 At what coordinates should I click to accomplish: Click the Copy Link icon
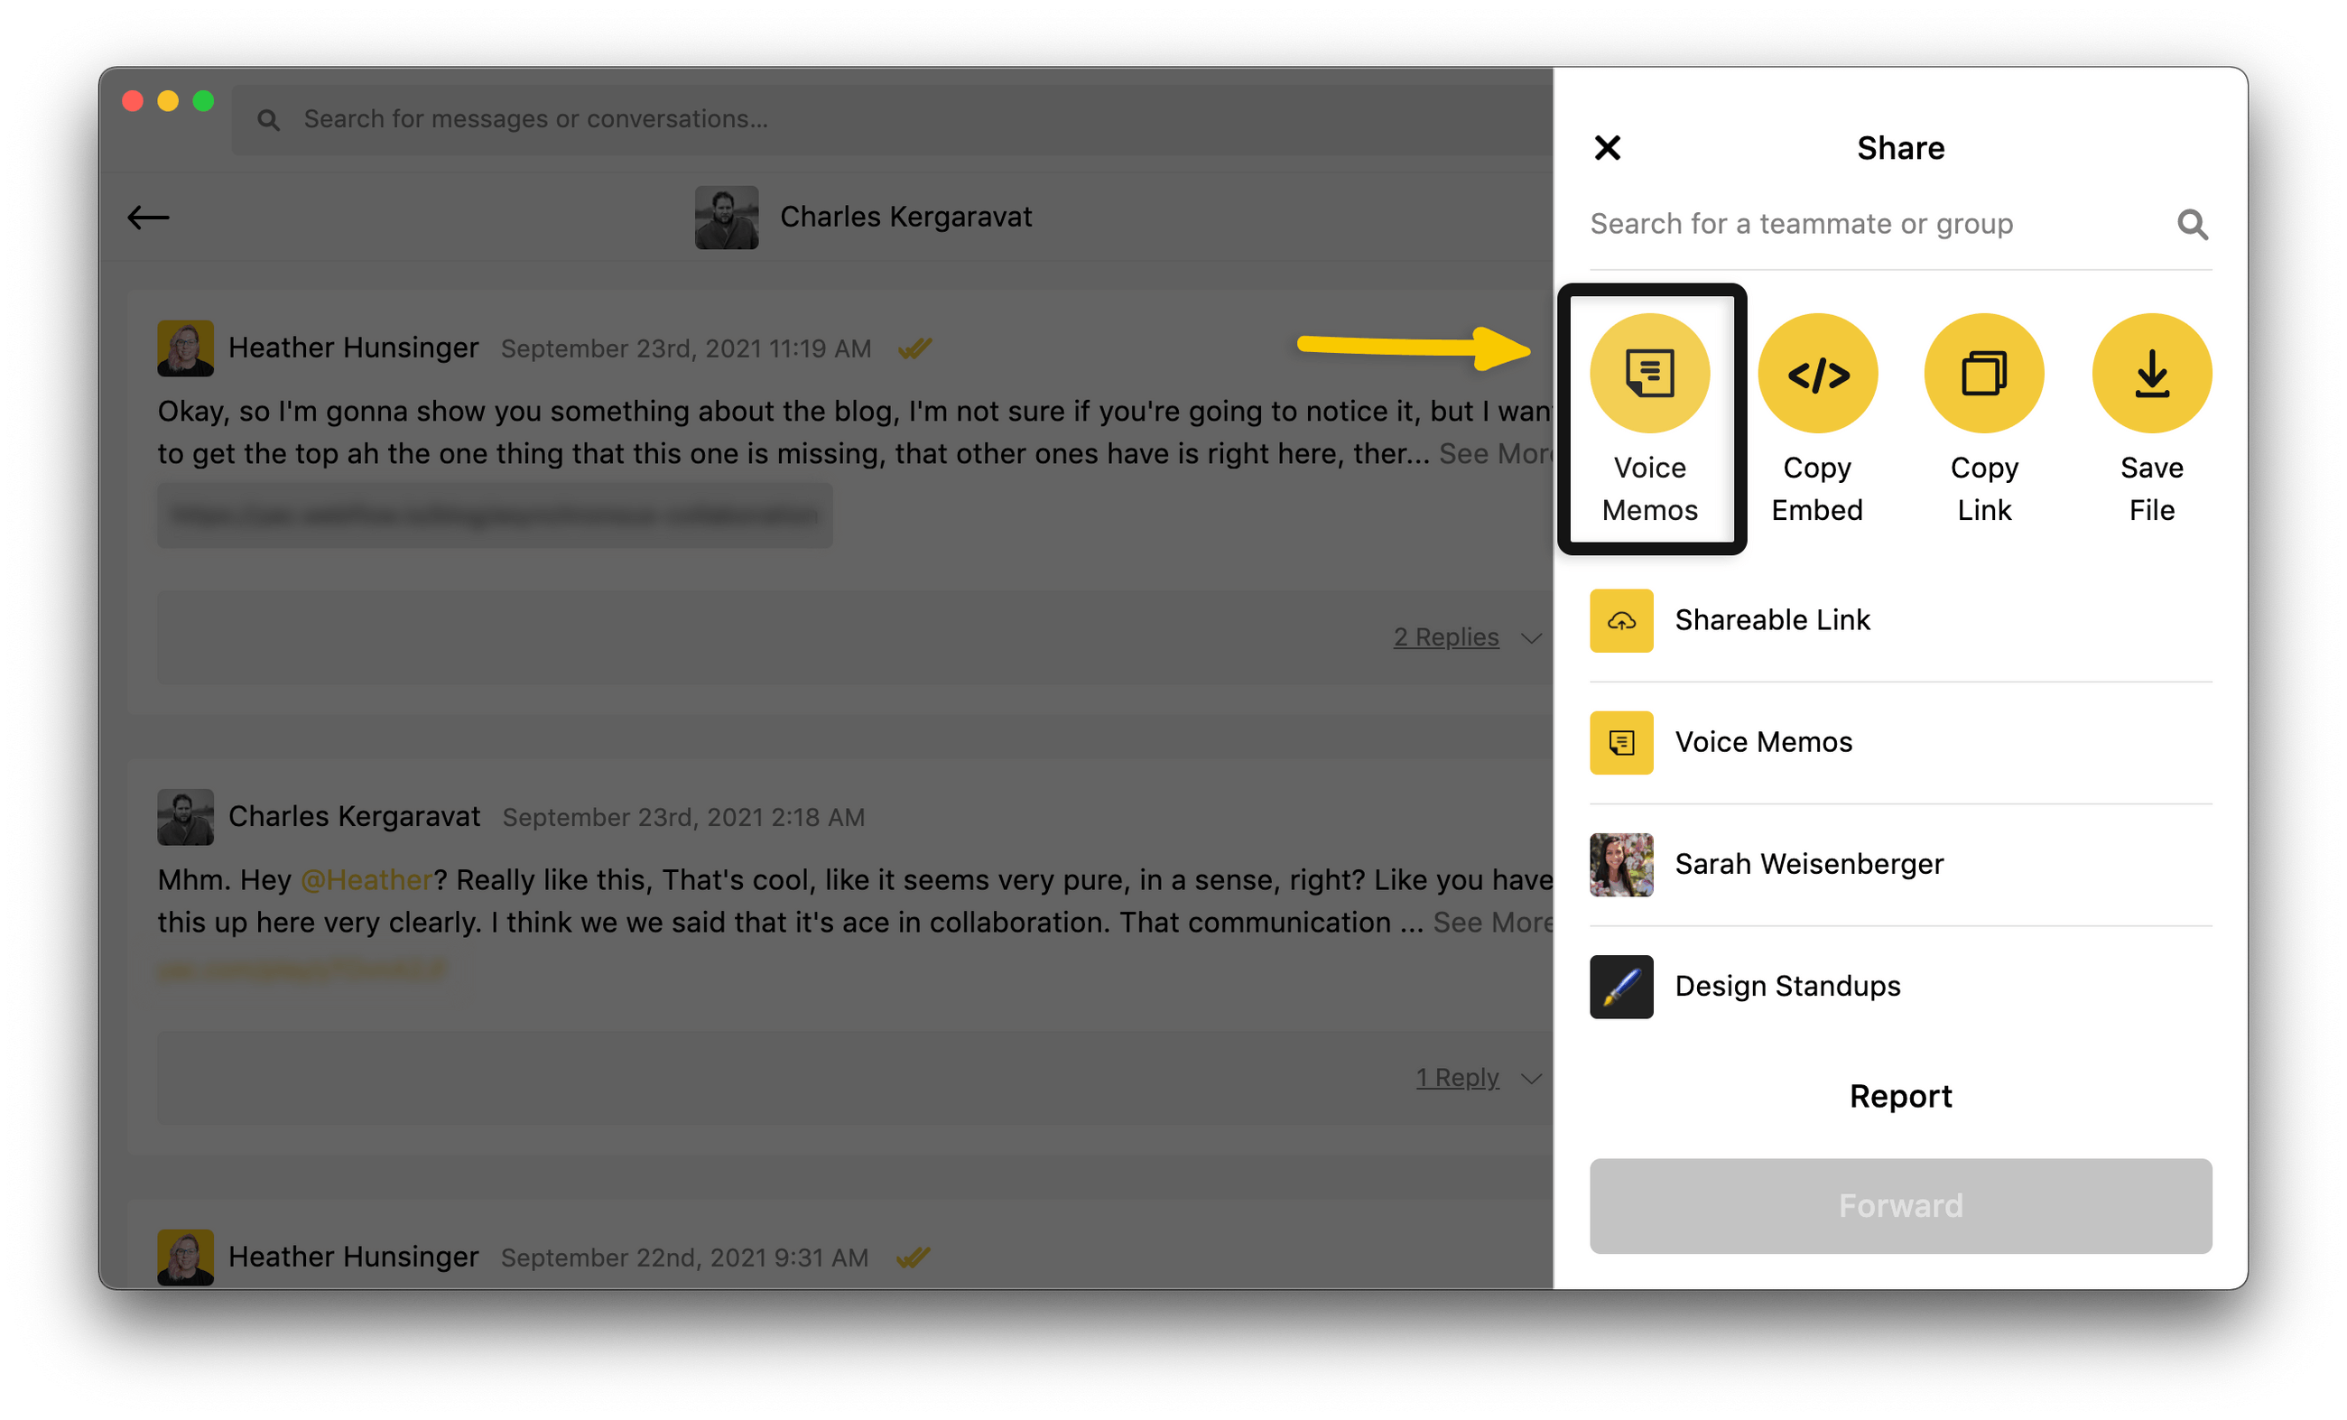tap(1984, 373)
